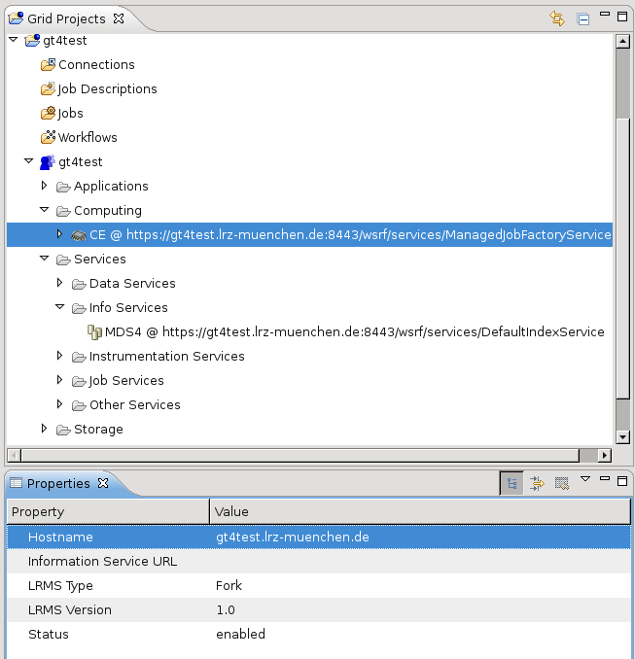Collapse the gt4test VO node
This screenshot has height=659, width=635.
pos(28,161)
